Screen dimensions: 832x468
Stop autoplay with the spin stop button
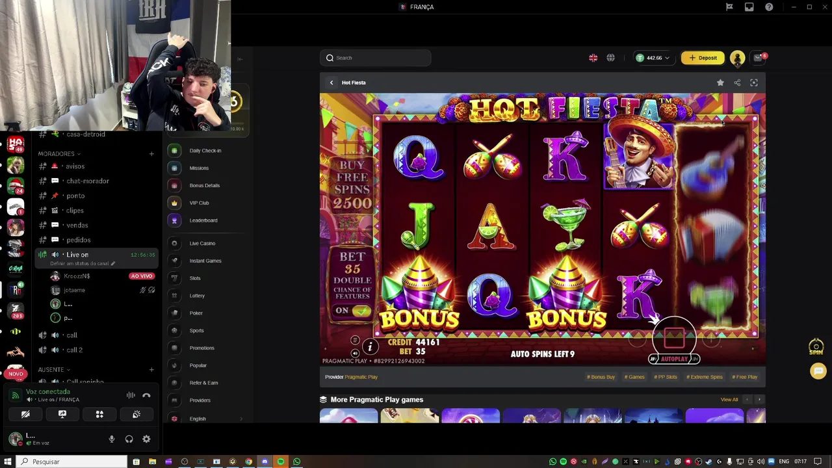tap(674, 337)
